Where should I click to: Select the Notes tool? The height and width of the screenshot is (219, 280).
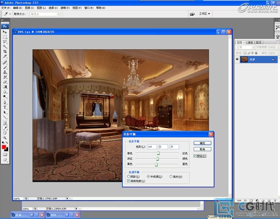[5, 123]
